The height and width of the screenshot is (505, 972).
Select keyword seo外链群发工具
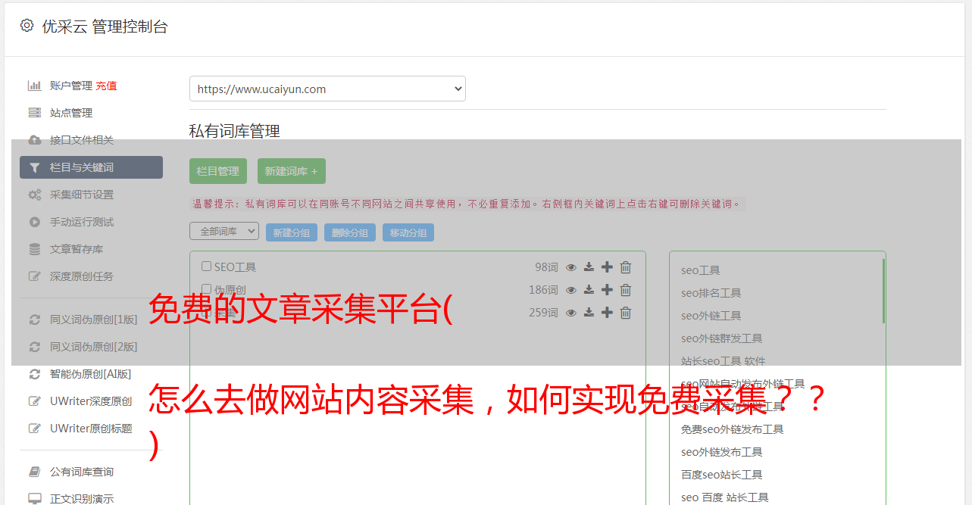721,338
